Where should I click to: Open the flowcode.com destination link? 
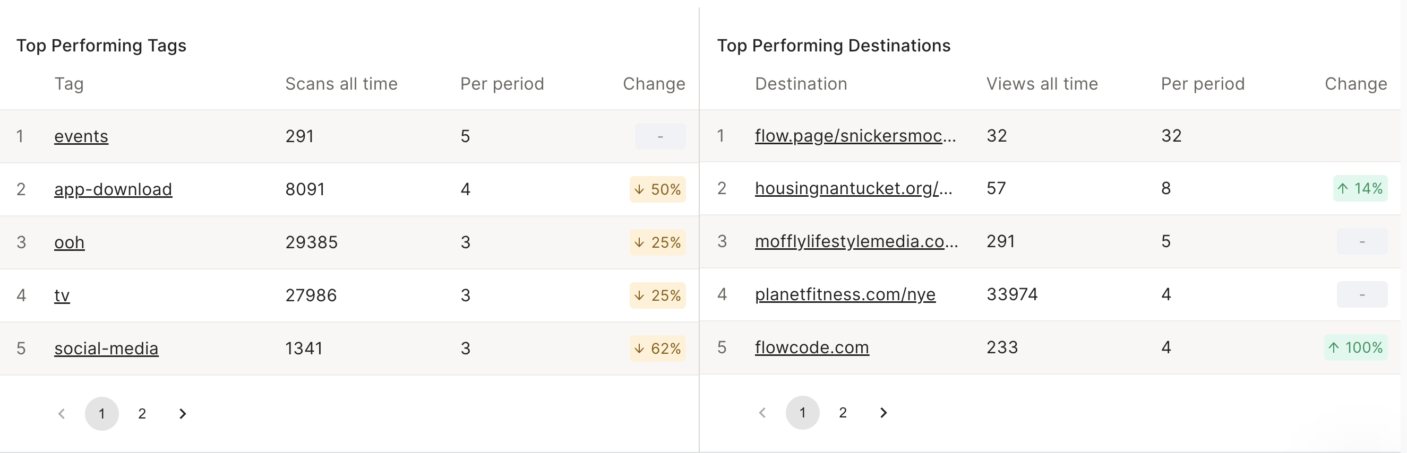click(812, 347)
